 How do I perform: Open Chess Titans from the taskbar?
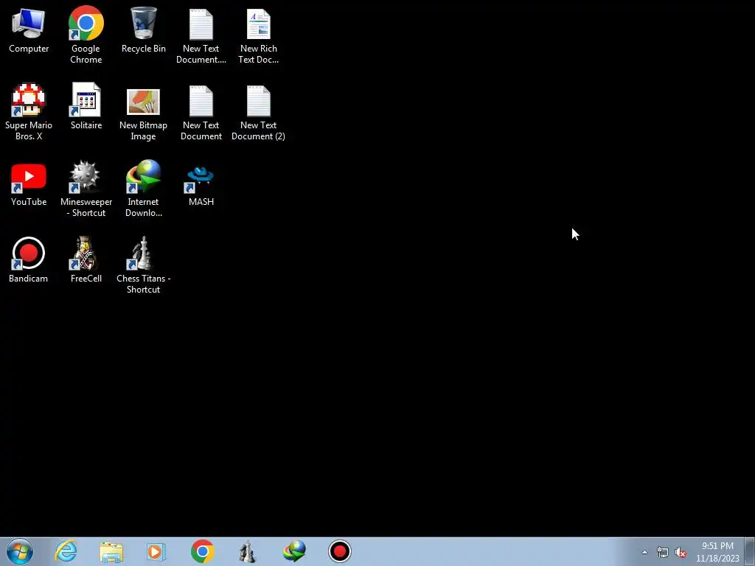pos(248,551)
